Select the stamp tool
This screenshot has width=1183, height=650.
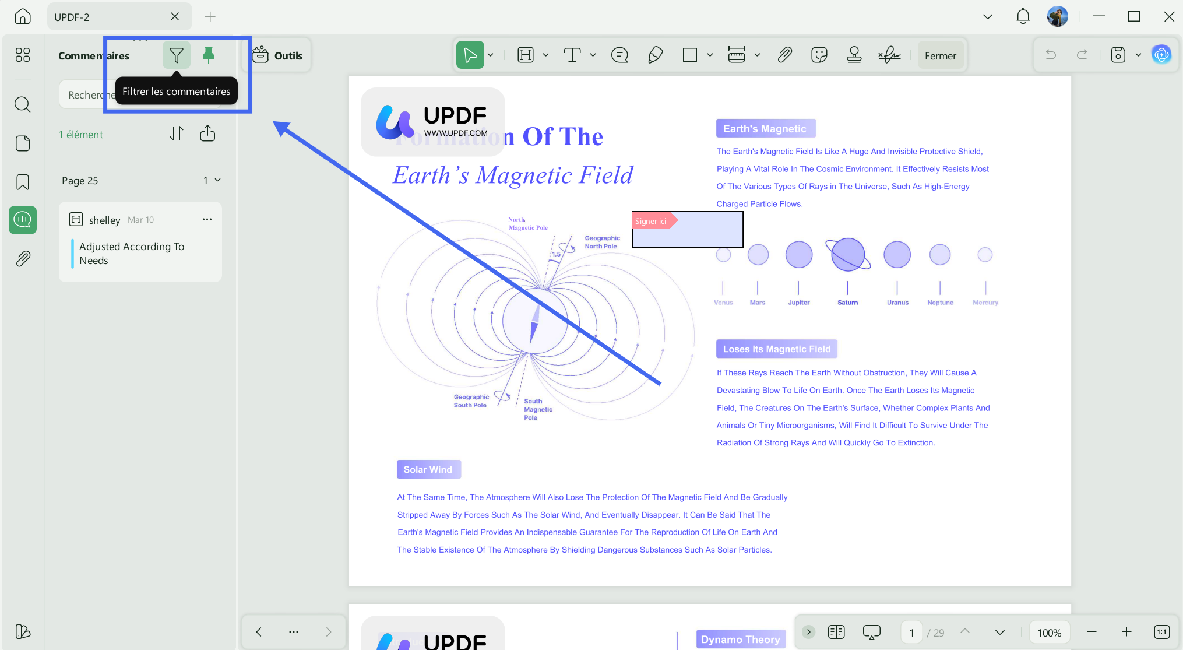point(854,55)
